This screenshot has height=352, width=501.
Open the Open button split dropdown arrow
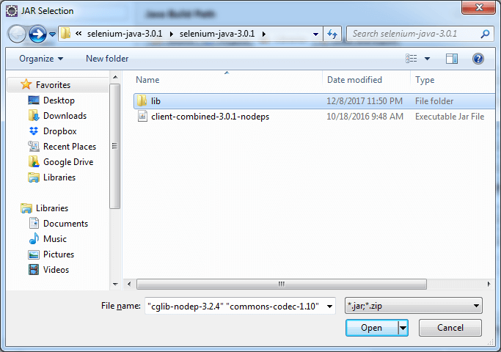(403, 328)
